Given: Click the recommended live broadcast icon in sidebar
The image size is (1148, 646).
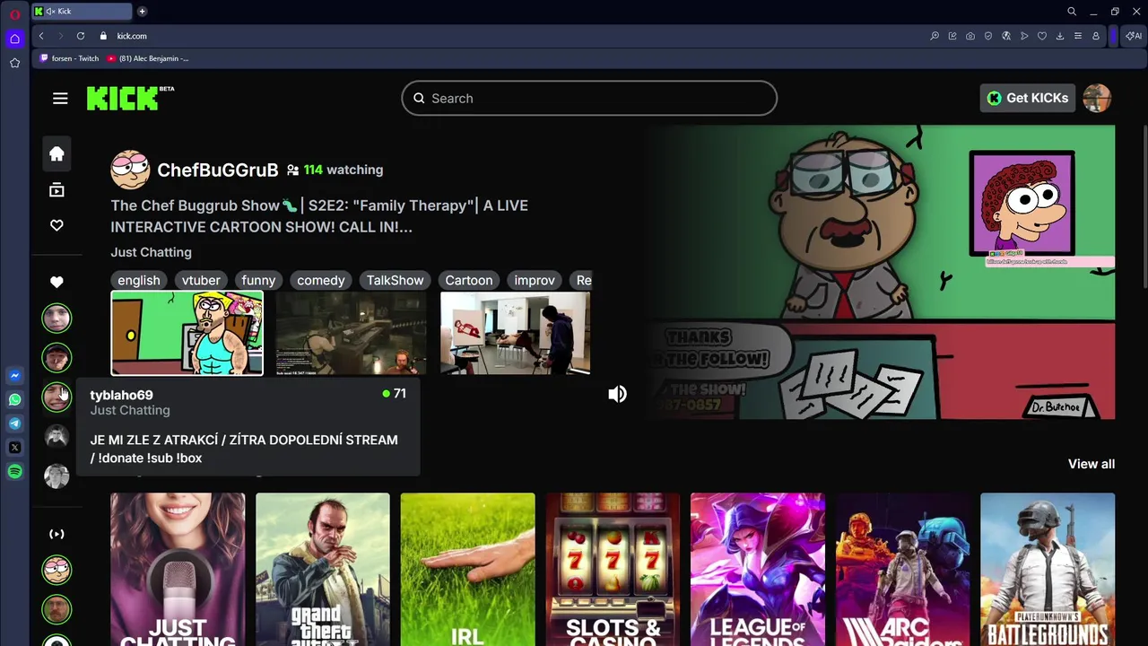Looking at the screenshot, I should [57, 534].
